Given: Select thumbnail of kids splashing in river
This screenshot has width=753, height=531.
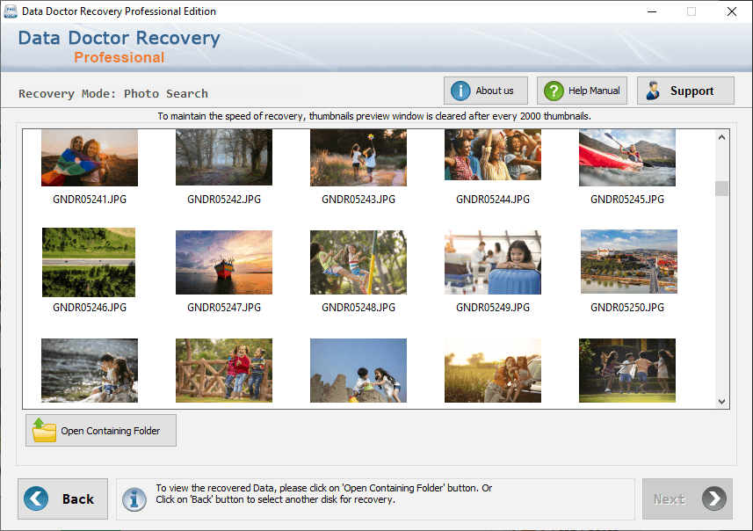Looking at the screenshot, I should tap(90, 370).
